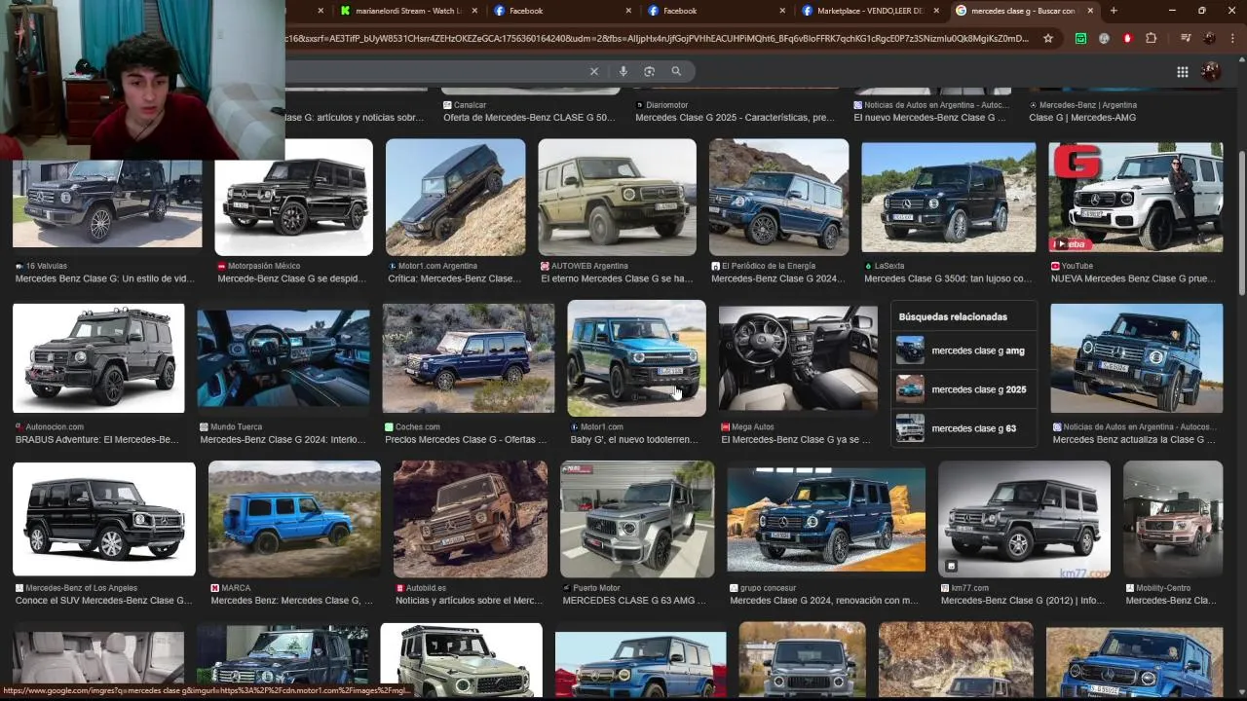Click the address bar URL
Viewport: 1247px width, 701px height.
point(657,38)
